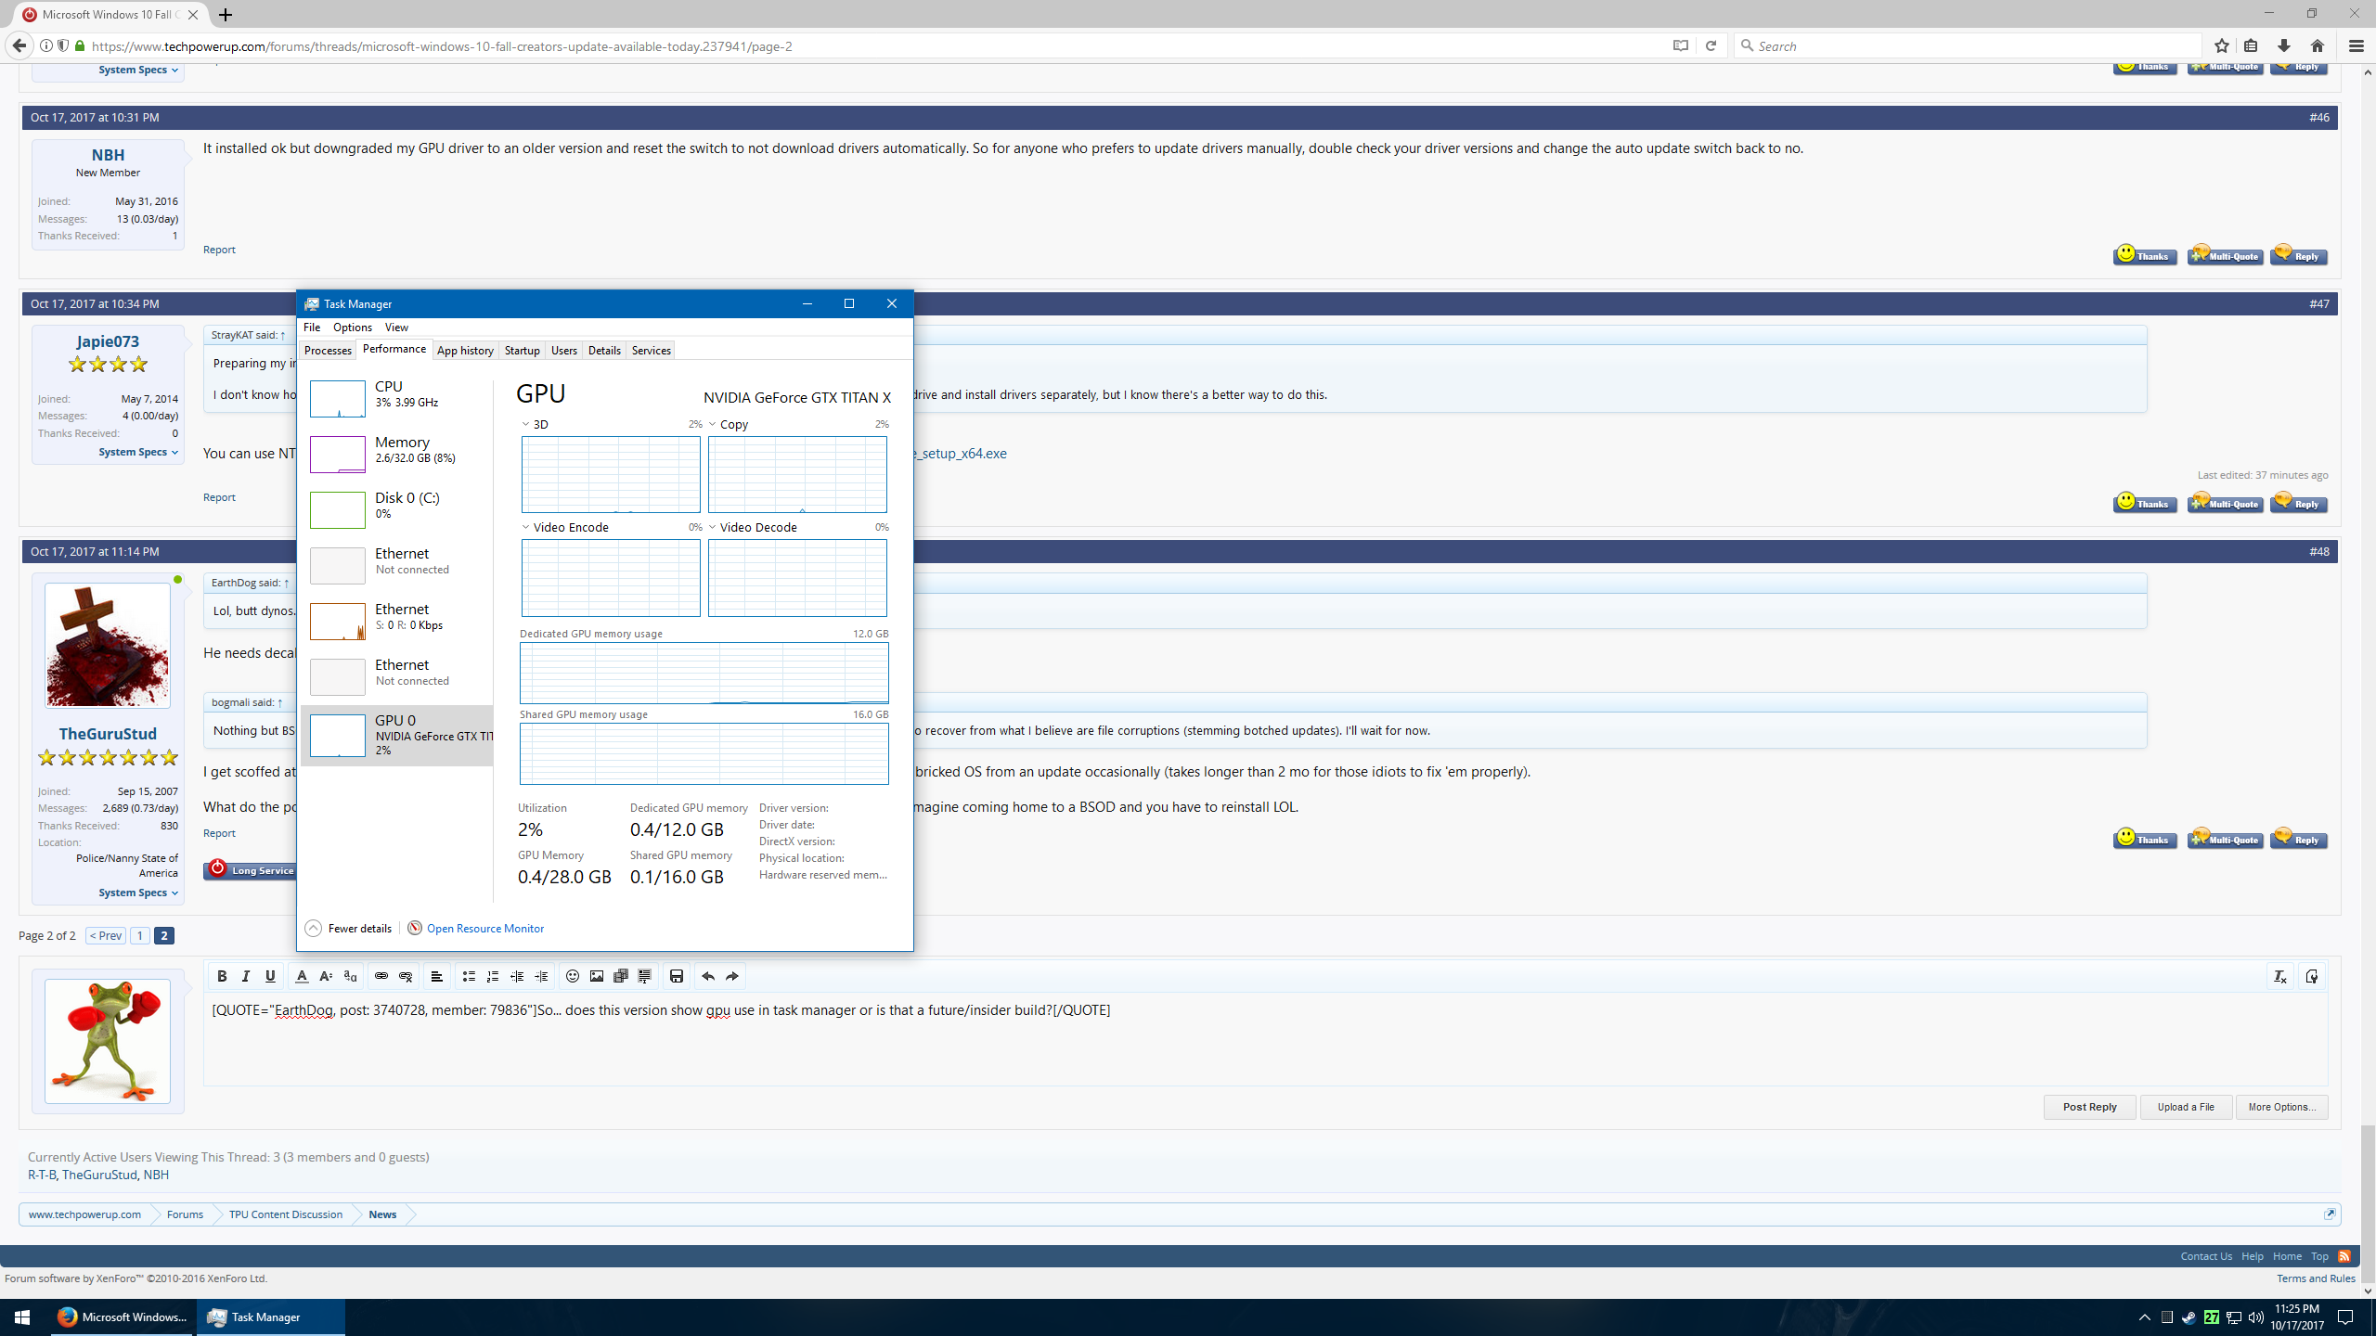2376x1336 pixels.
Task: Toggle BB code source editor mode
Action: coord(2311,976)
